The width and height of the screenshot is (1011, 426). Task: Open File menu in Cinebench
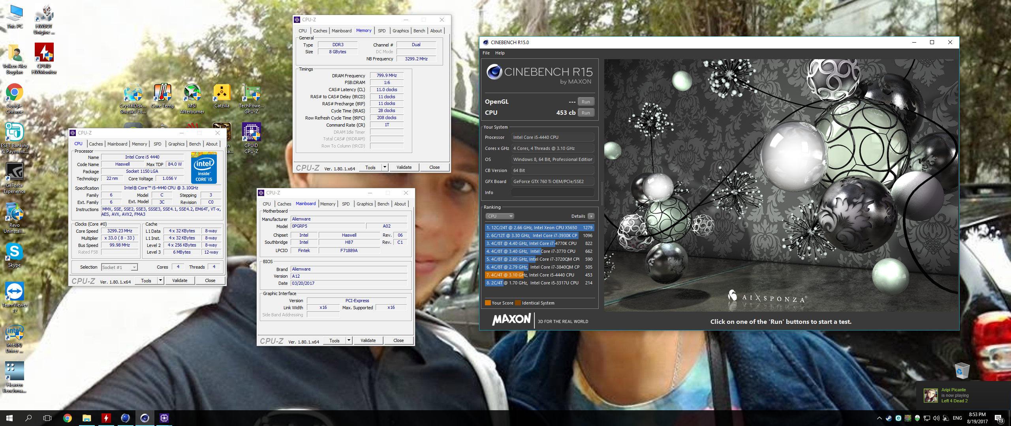coord(486,53)
